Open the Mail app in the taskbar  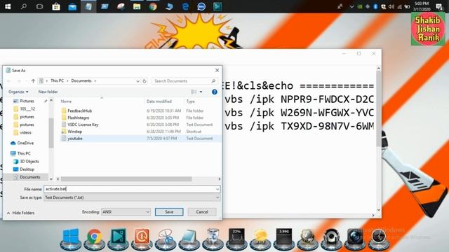click(x=72, y=6)
